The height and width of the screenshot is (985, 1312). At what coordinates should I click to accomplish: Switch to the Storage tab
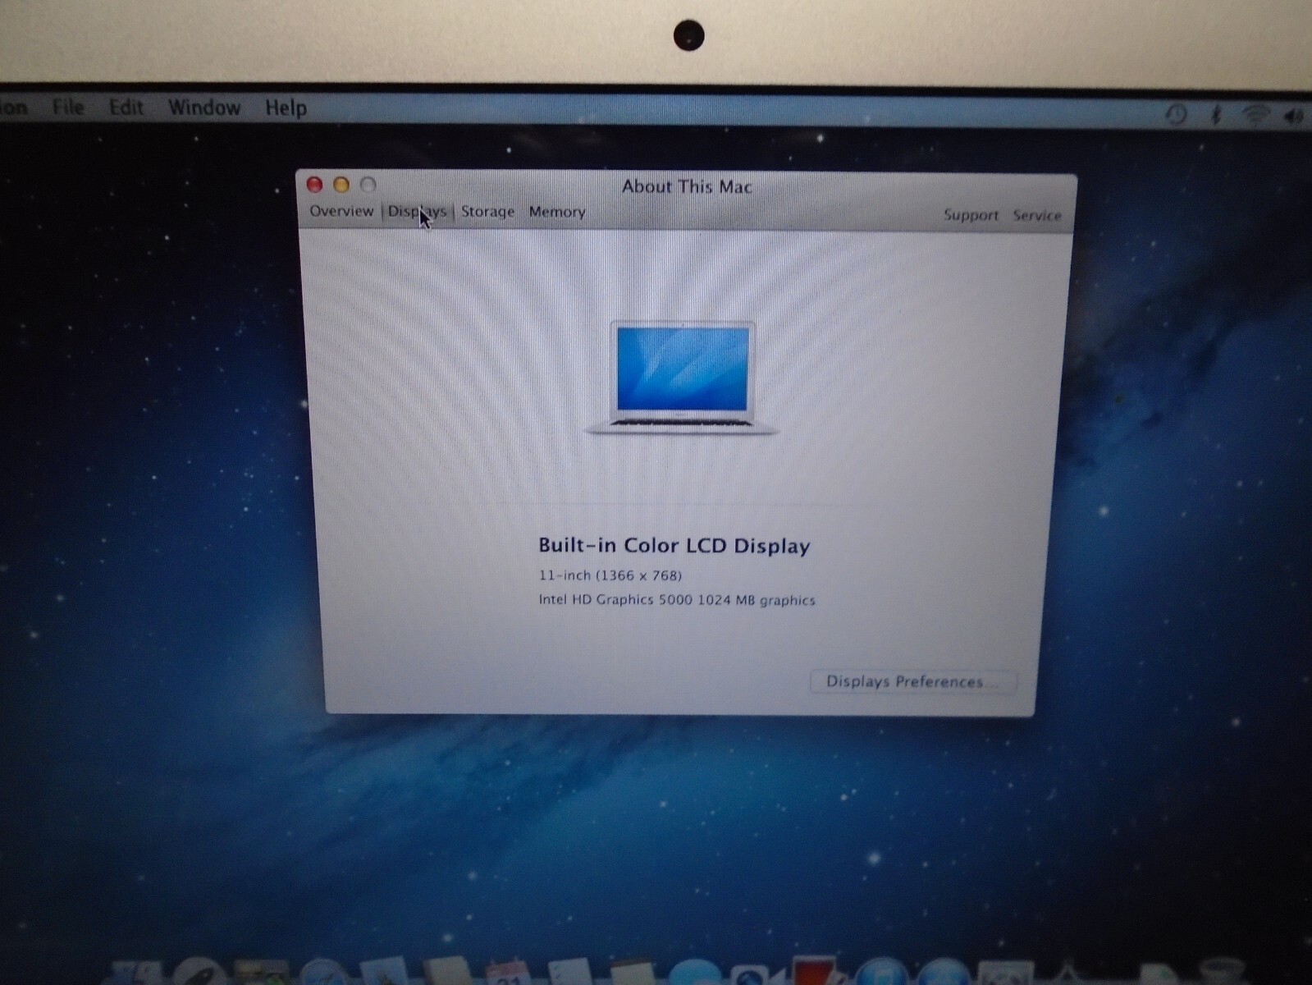point(487,212)
